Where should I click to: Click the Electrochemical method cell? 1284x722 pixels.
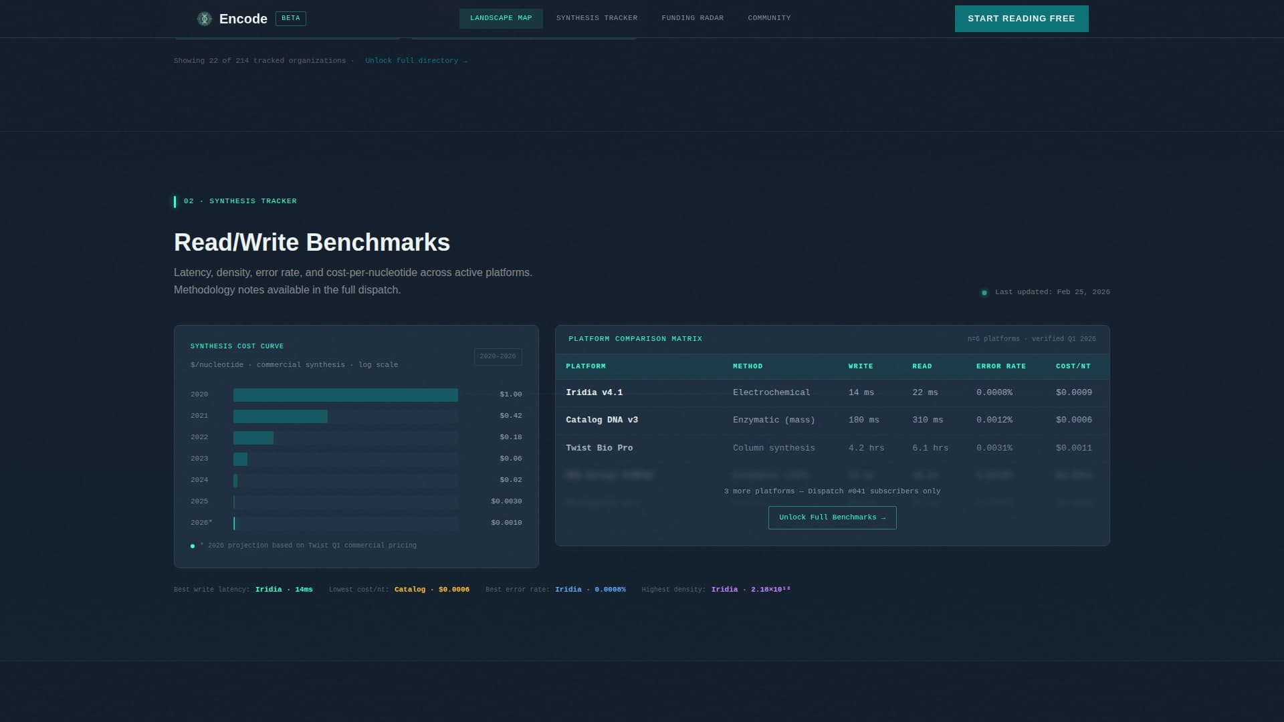click(x=771, y=392)
